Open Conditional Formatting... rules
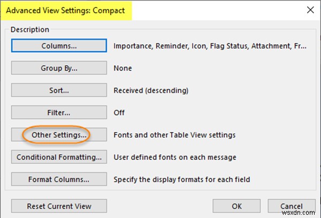Screen dimensions: 321x218 [x=59, y=158]
